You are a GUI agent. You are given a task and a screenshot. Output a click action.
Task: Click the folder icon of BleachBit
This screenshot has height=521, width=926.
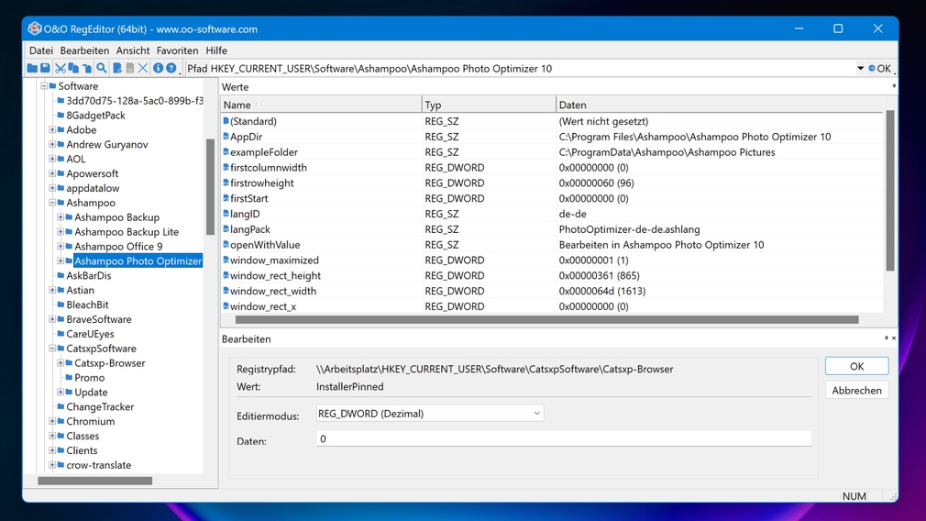tap(61, 305)
